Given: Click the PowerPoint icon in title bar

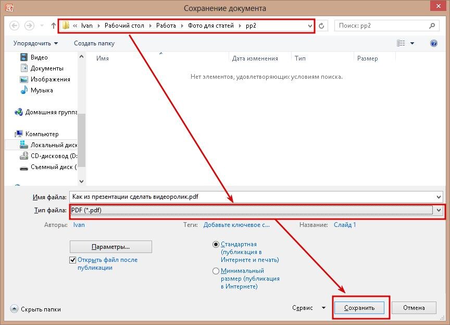Looking at the screenshot, I should pos(9,8).
